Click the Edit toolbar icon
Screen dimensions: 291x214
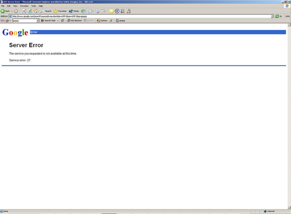pos(103,11)
